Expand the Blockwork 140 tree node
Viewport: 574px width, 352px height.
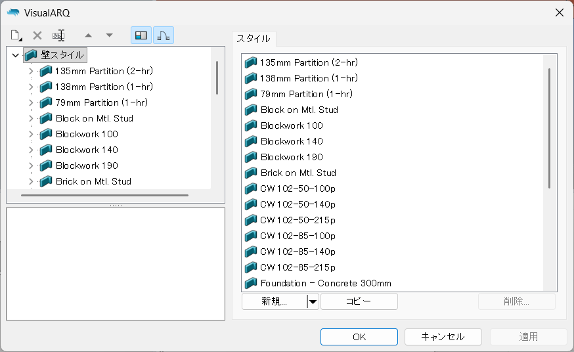[x=31, y=150]
